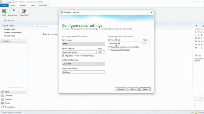Click the new item icon in title bar

coord(6,2)
